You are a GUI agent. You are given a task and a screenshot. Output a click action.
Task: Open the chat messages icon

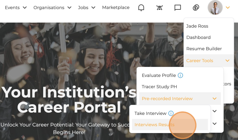tap(178, 8)
